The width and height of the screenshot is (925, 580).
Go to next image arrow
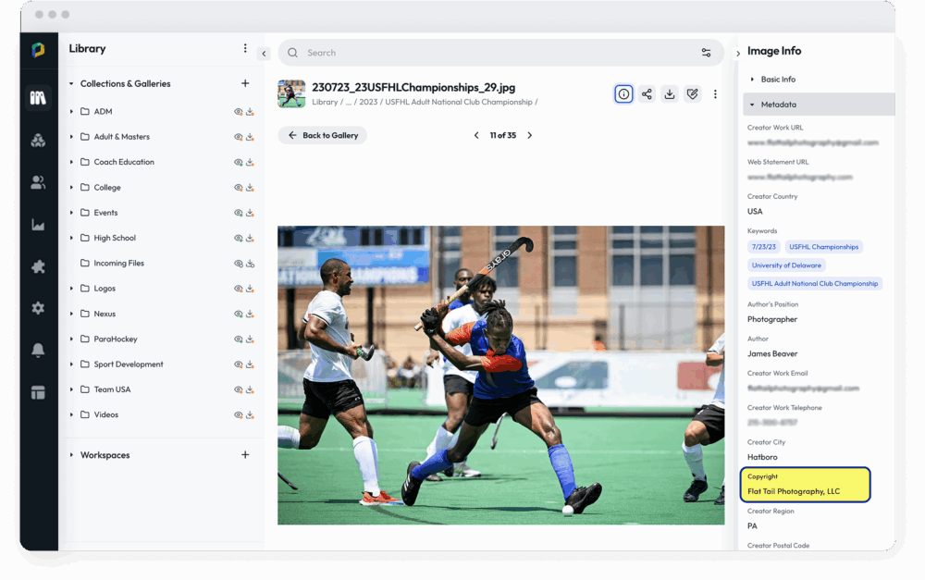tap(530, 135)
